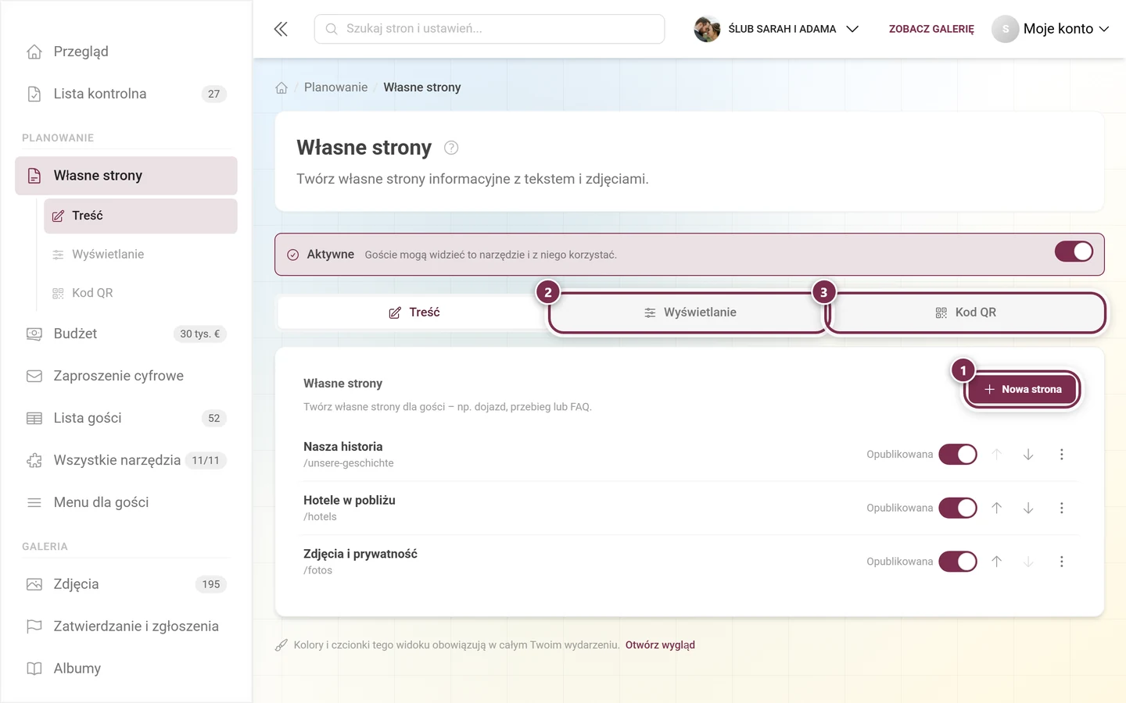Focus the Szukaj stron i ustawień search field
Screen dimensions: 1126x703
(489, 29)
